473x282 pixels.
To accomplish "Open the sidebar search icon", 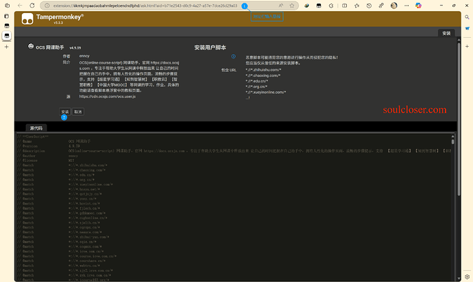I will tap(467, 17).
